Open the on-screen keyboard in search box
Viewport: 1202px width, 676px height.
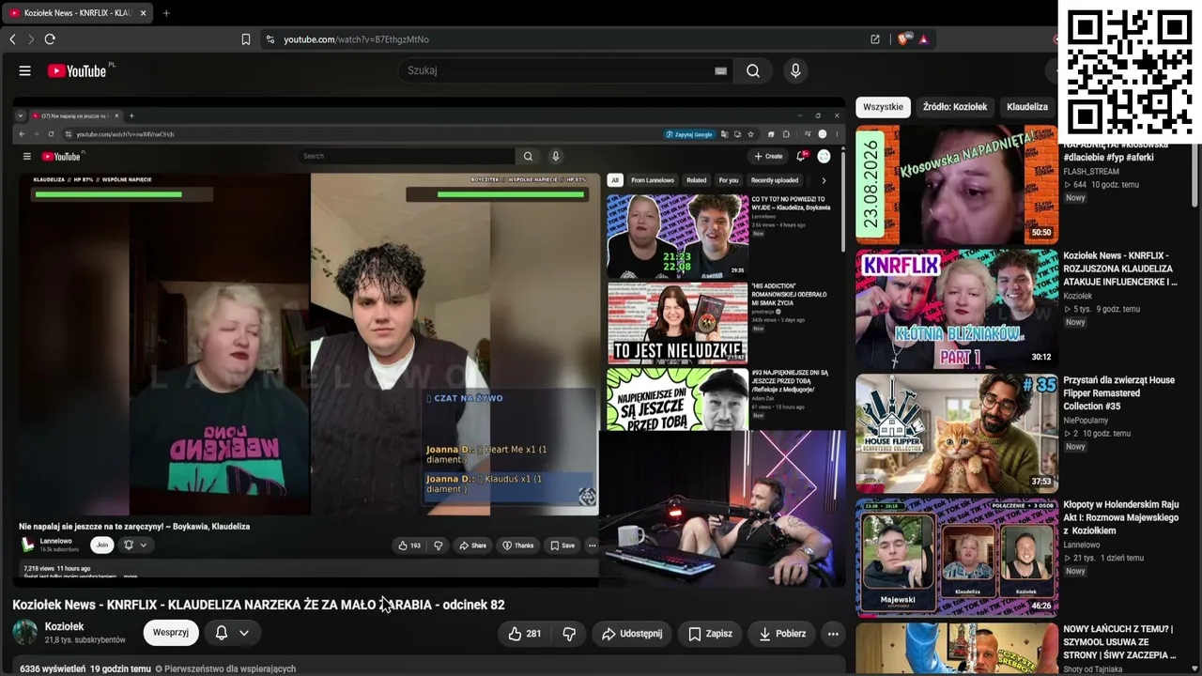720,70
